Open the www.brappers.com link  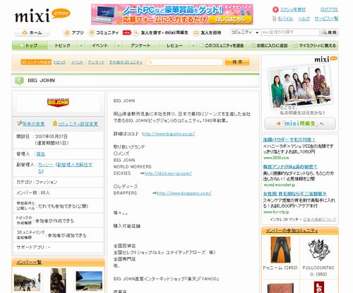[x=184, y=193]
